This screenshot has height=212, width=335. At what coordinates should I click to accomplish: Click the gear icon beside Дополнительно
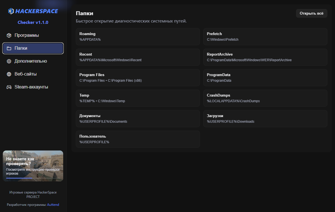point(9,61)
